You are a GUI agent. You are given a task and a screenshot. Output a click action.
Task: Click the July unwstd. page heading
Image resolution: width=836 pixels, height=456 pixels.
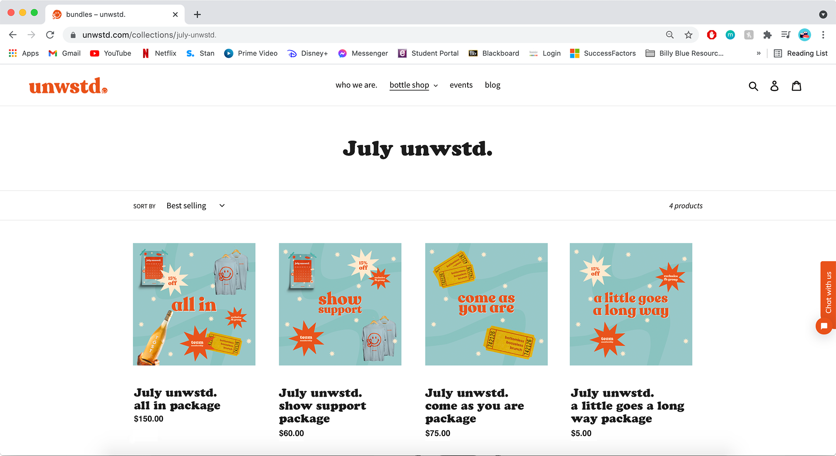[418, 149]
